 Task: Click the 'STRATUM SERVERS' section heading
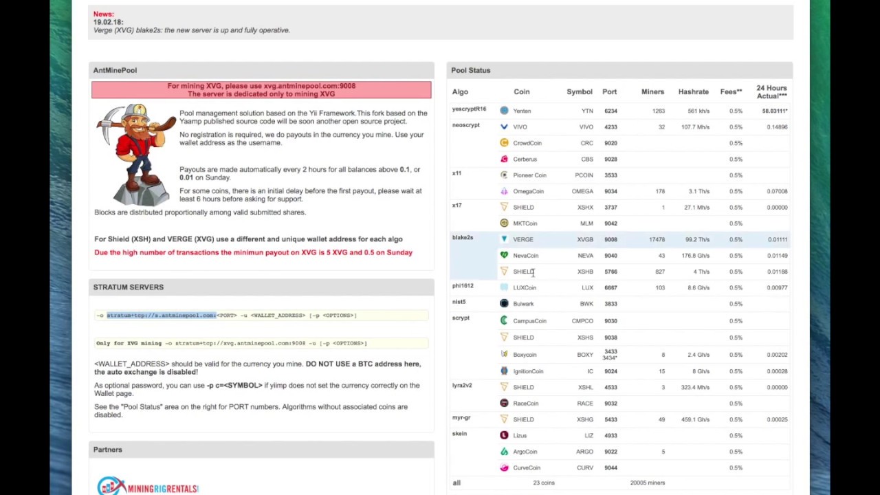129,287
